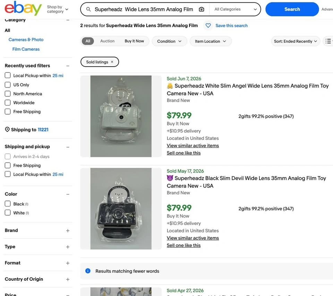This screenshot has height=296, width=333.
Task: Open the Condition dropdown
Action: 169,41
